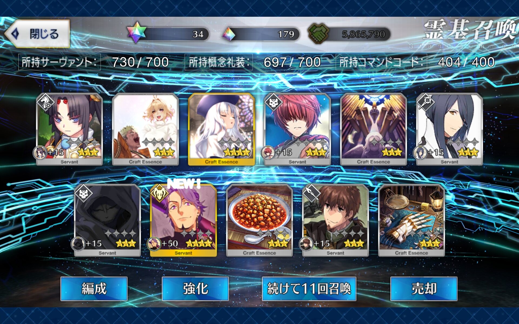Click the rainbow Saint Quartz star icon
Viewport: 519px width, 324px height.
137,32
